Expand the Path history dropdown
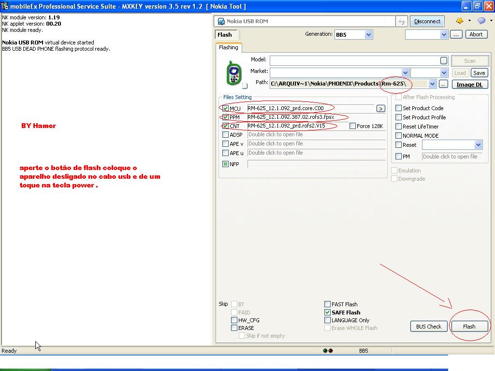Image resolution: width=495 pixels, height=371 pixels. click(x=432, y=84)
